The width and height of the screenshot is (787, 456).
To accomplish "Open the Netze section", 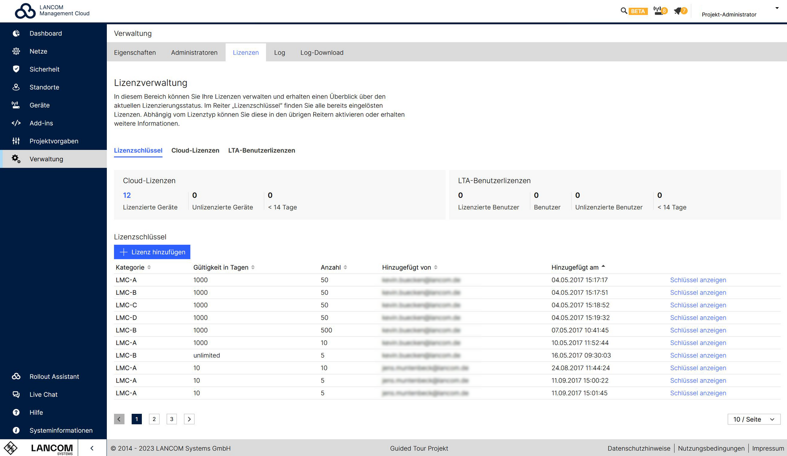I will pyautogui.click(x=38, y=51).
